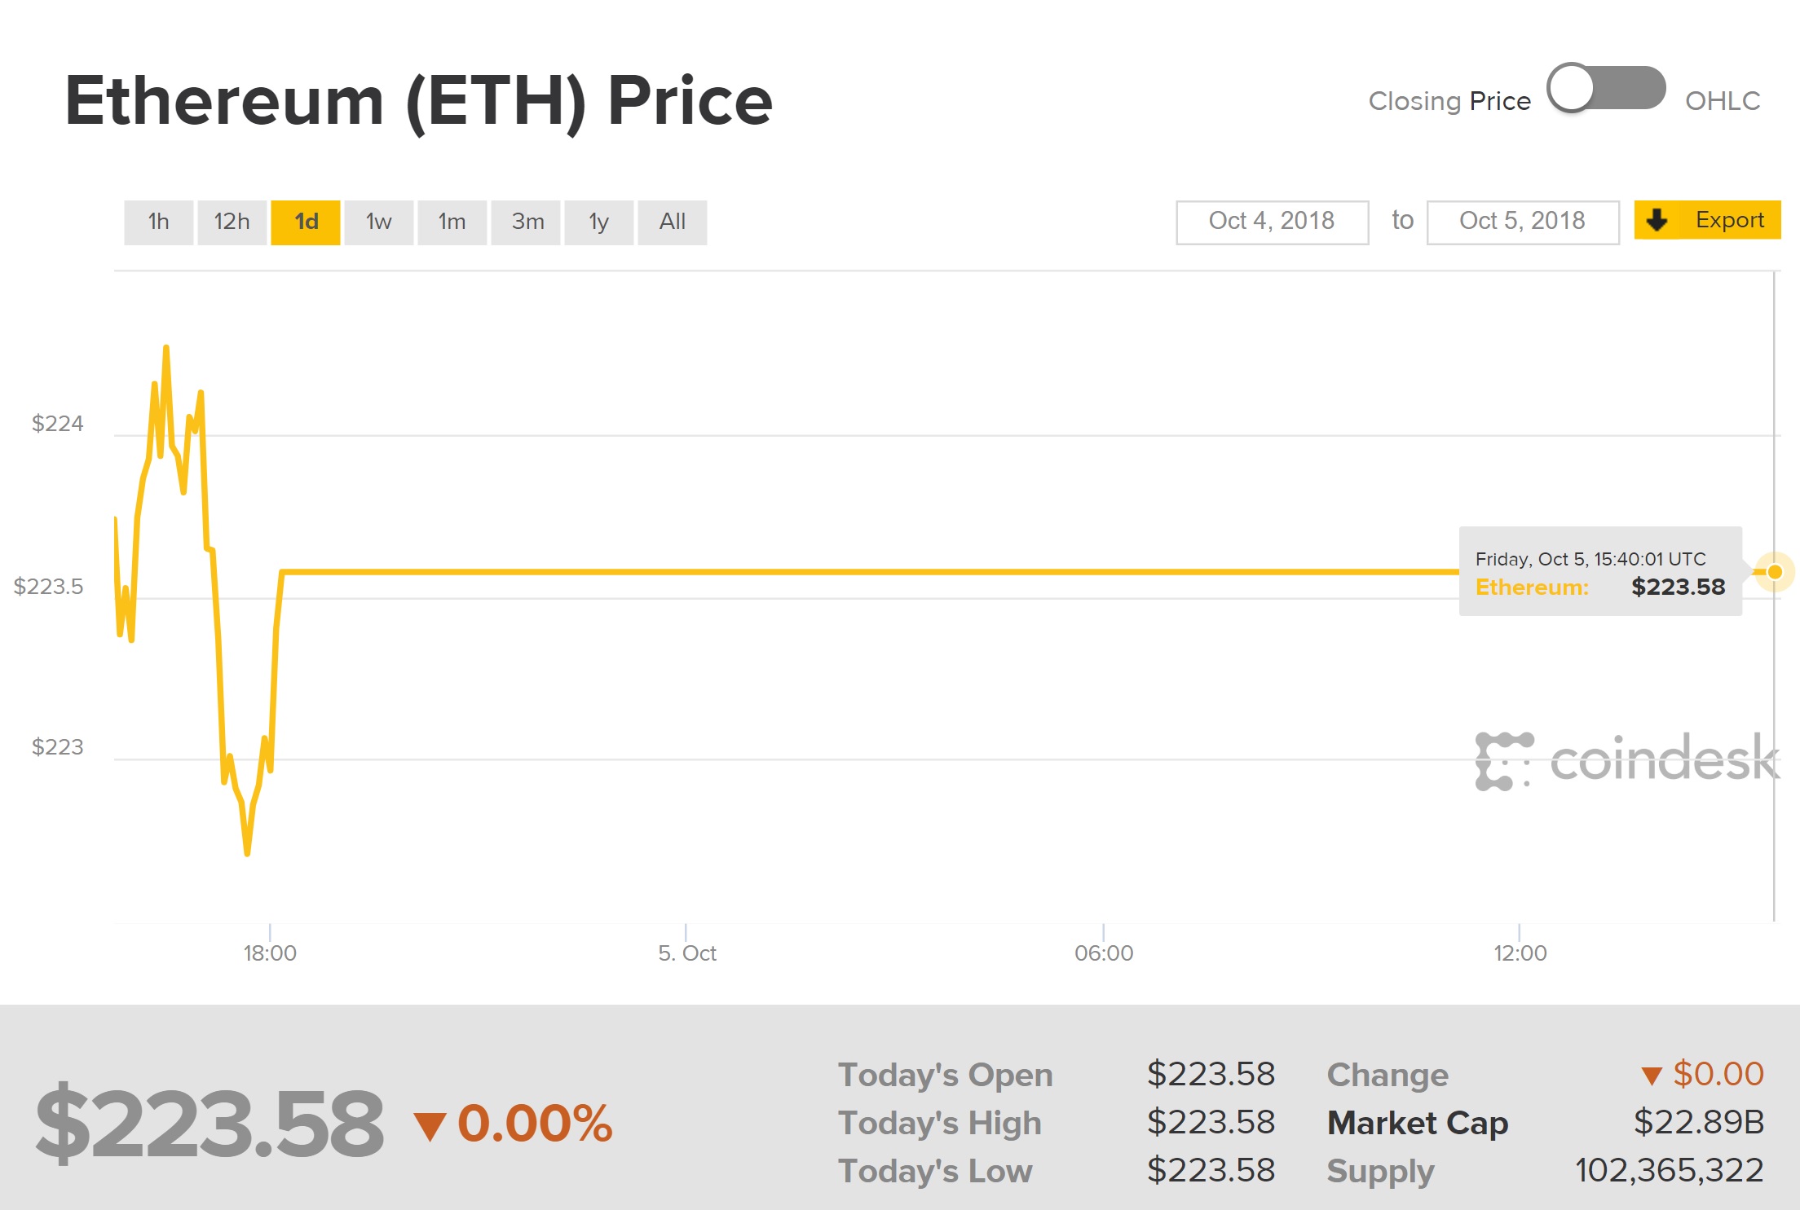Switch to the 1d time range
The height and width of the screenshot is (1210, 1800).
(306, 222)
